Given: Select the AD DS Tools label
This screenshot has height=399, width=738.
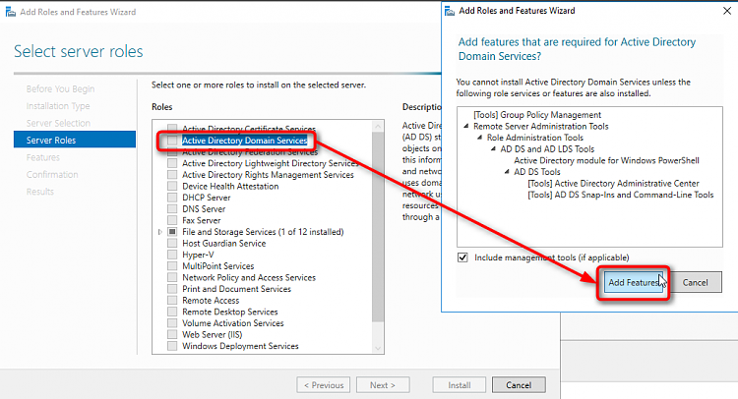Looking at the screenshot, I should [537, 172].
